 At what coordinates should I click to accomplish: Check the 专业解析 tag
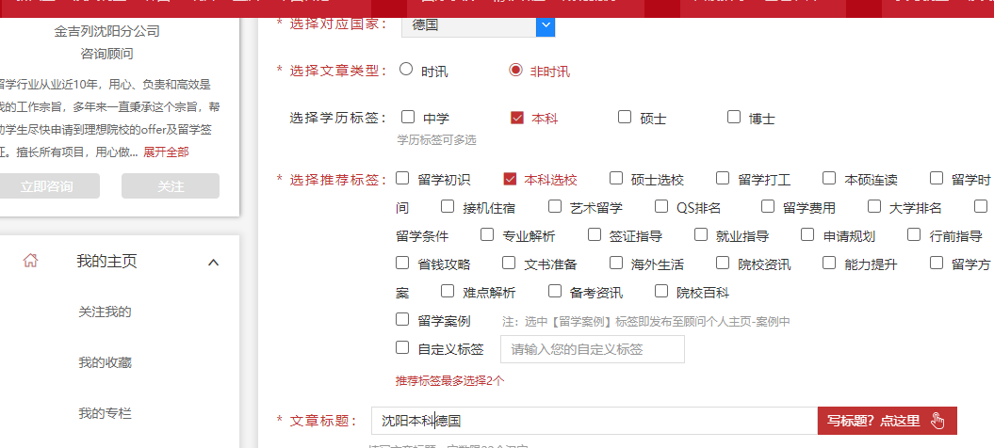click(x=487, y=235)
